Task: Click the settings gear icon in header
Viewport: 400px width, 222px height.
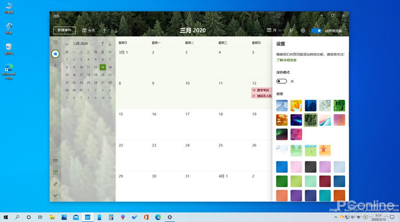Action: pos(303,30)
